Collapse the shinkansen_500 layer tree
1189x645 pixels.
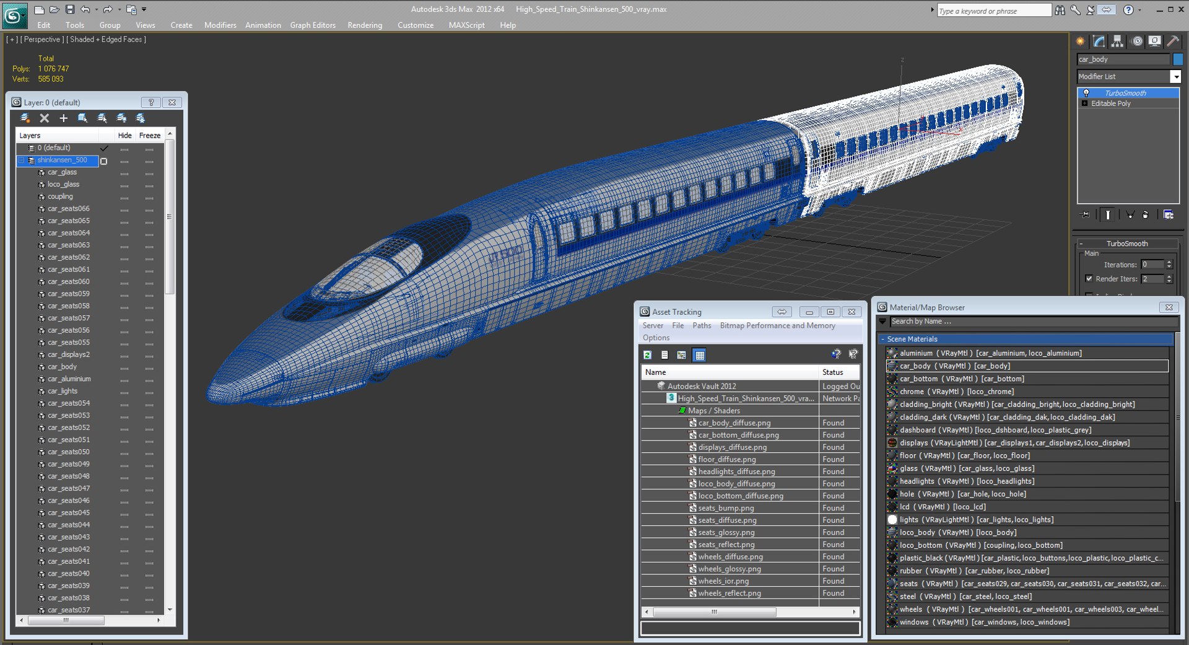click(21, 160)
